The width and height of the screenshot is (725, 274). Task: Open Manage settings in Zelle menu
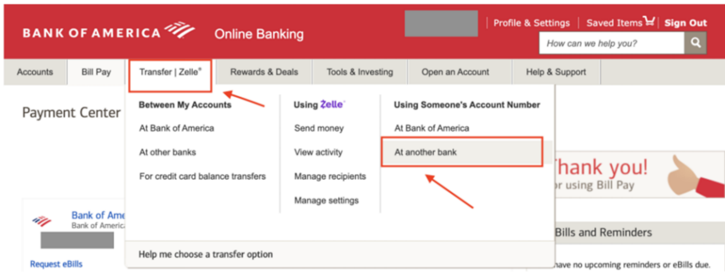coord(327,201)
